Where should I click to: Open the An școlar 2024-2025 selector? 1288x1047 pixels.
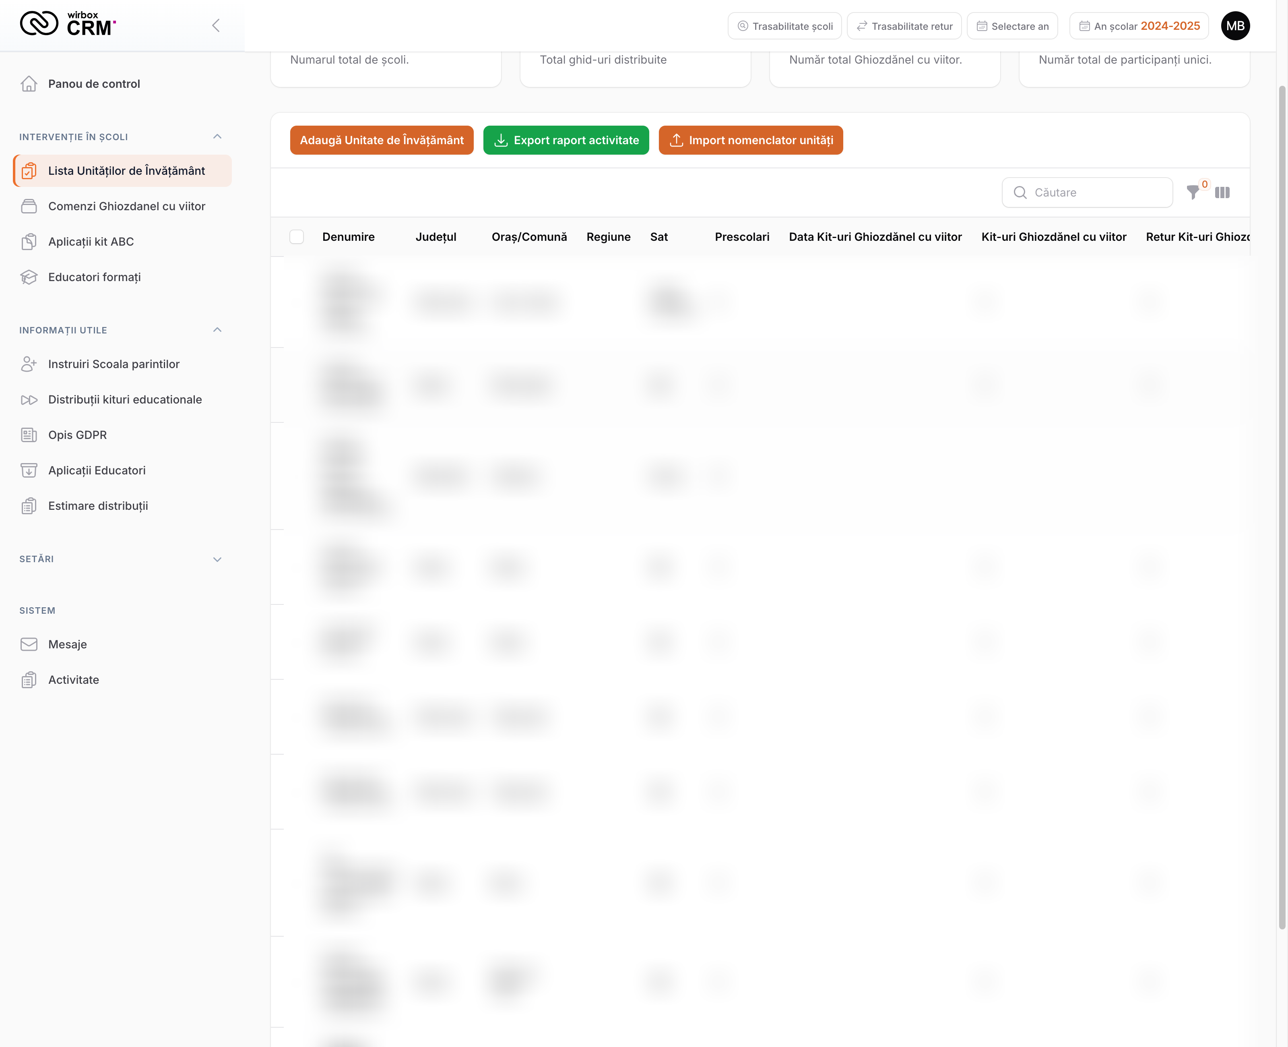(1139, 26)
